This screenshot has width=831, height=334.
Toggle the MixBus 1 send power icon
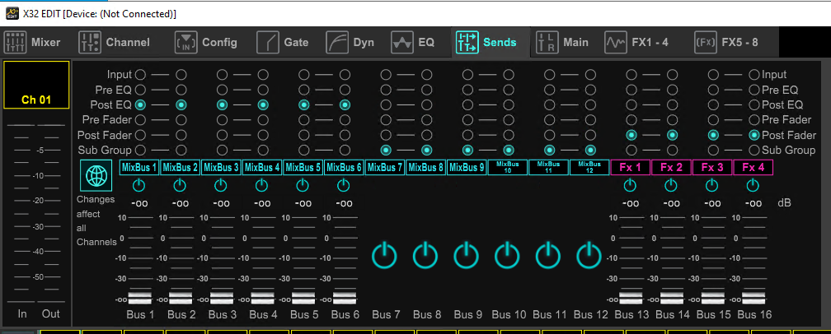pos(138,185)
